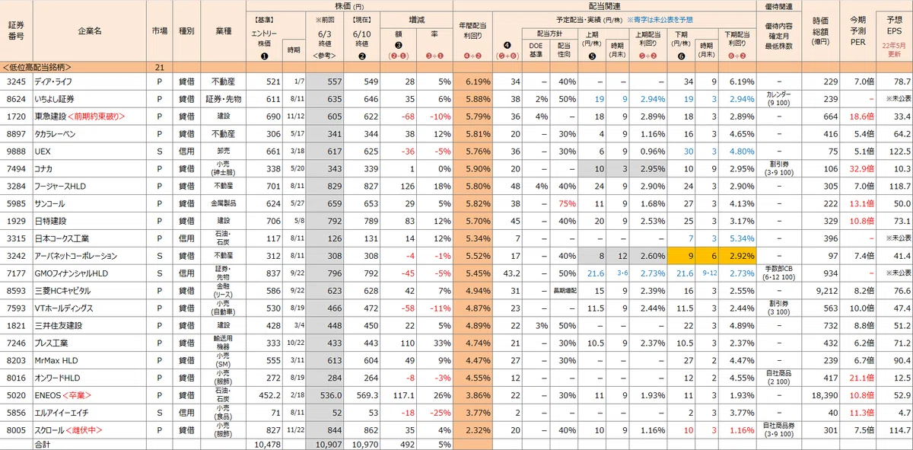Select the プレス工業 company cell
913x450 pixels.
pyautogui.click(x=89, y=343)
